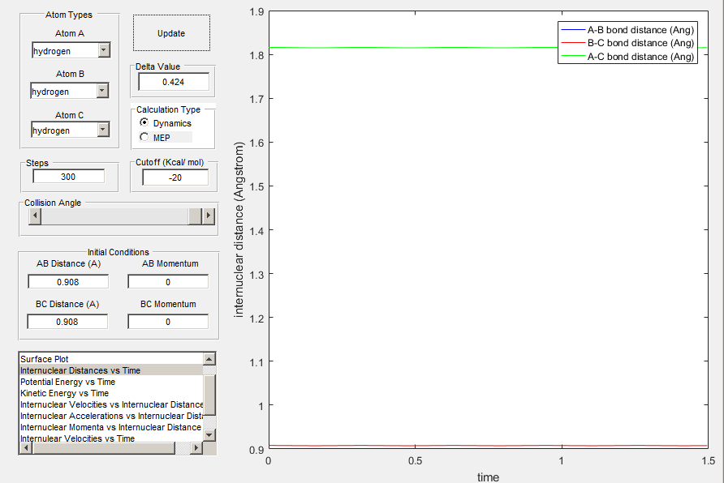Click the time x-axis label
This screenshot has width=724, height=483.
tap(488, 477)
